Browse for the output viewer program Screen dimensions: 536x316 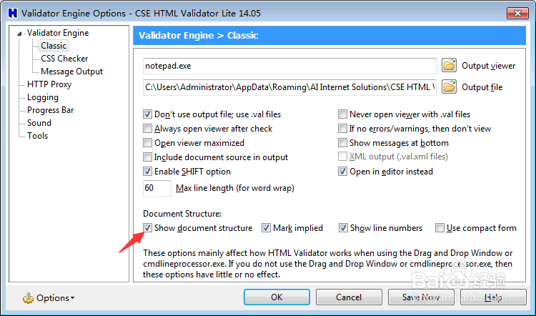click(x=450, y=66)
